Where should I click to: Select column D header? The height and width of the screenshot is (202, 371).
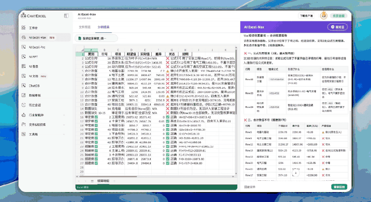(x=131, y=50)
